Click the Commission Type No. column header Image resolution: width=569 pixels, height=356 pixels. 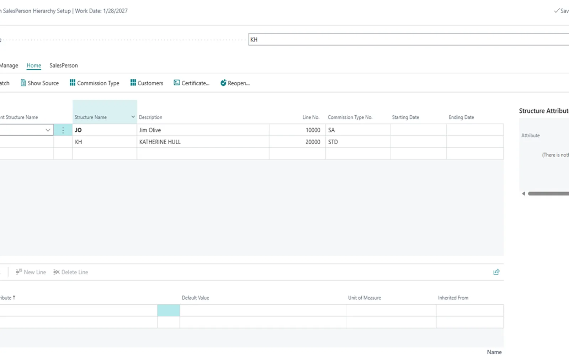(350, 117)
